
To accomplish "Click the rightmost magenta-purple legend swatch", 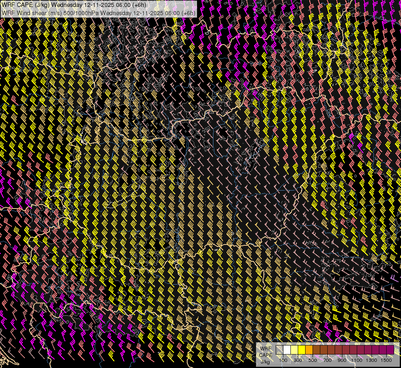I will pos(390,350).
